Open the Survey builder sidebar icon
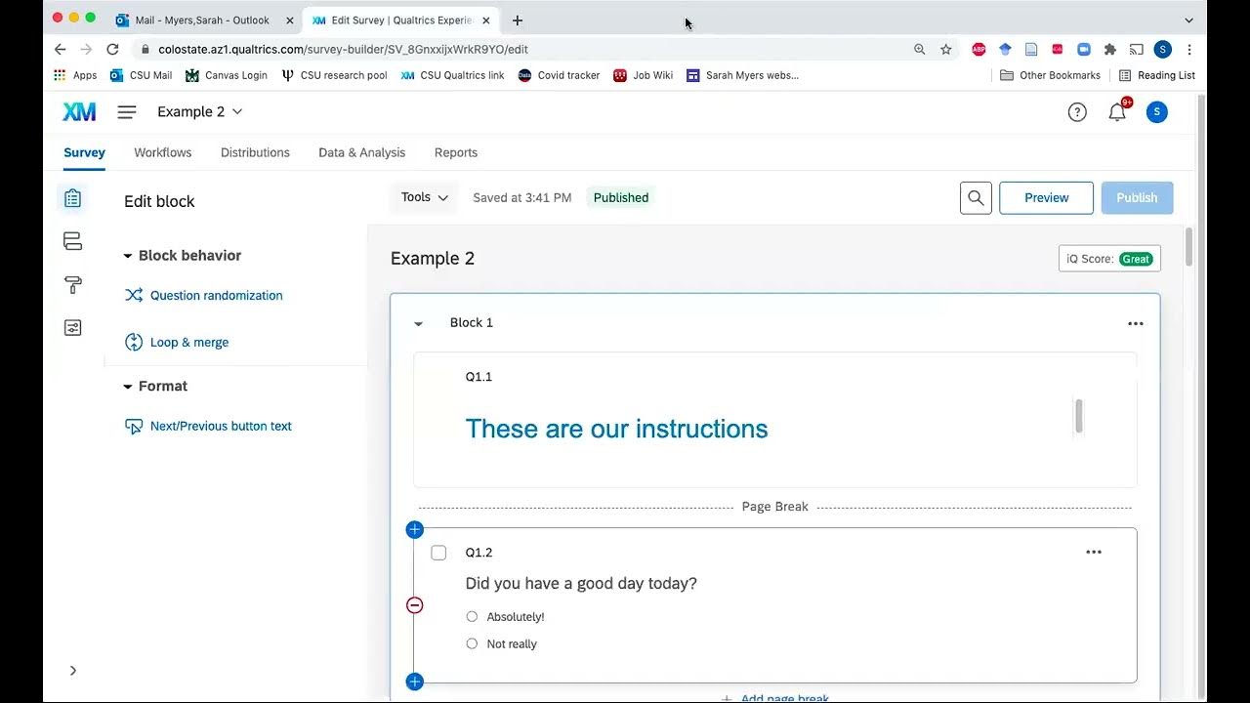 (72, 198)
